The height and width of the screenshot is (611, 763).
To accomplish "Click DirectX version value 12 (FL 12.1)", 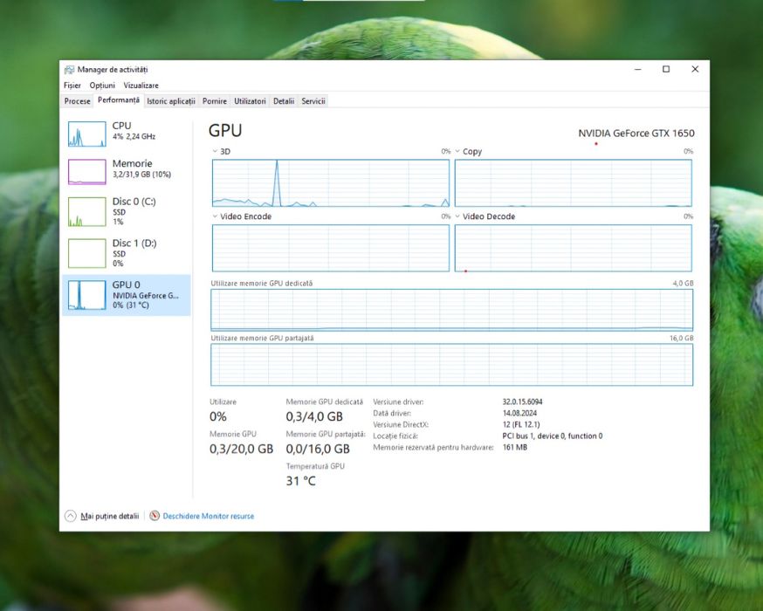I will click(x=521, y=425).
